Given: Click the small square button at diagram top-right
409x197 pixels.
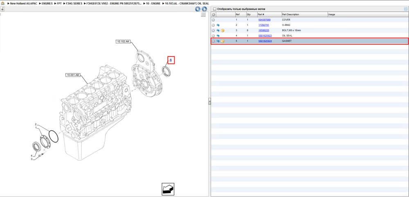Looking at the screenshot, I should tap(203, 15).
